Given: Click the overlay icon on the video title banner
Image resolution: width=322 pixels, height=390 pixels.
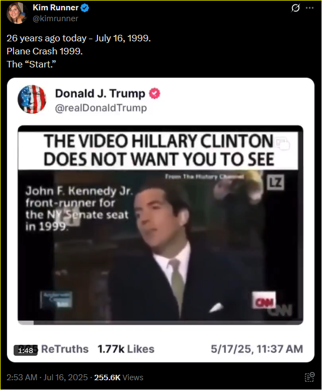Looking at the screenshot, I should click(283, 144).
